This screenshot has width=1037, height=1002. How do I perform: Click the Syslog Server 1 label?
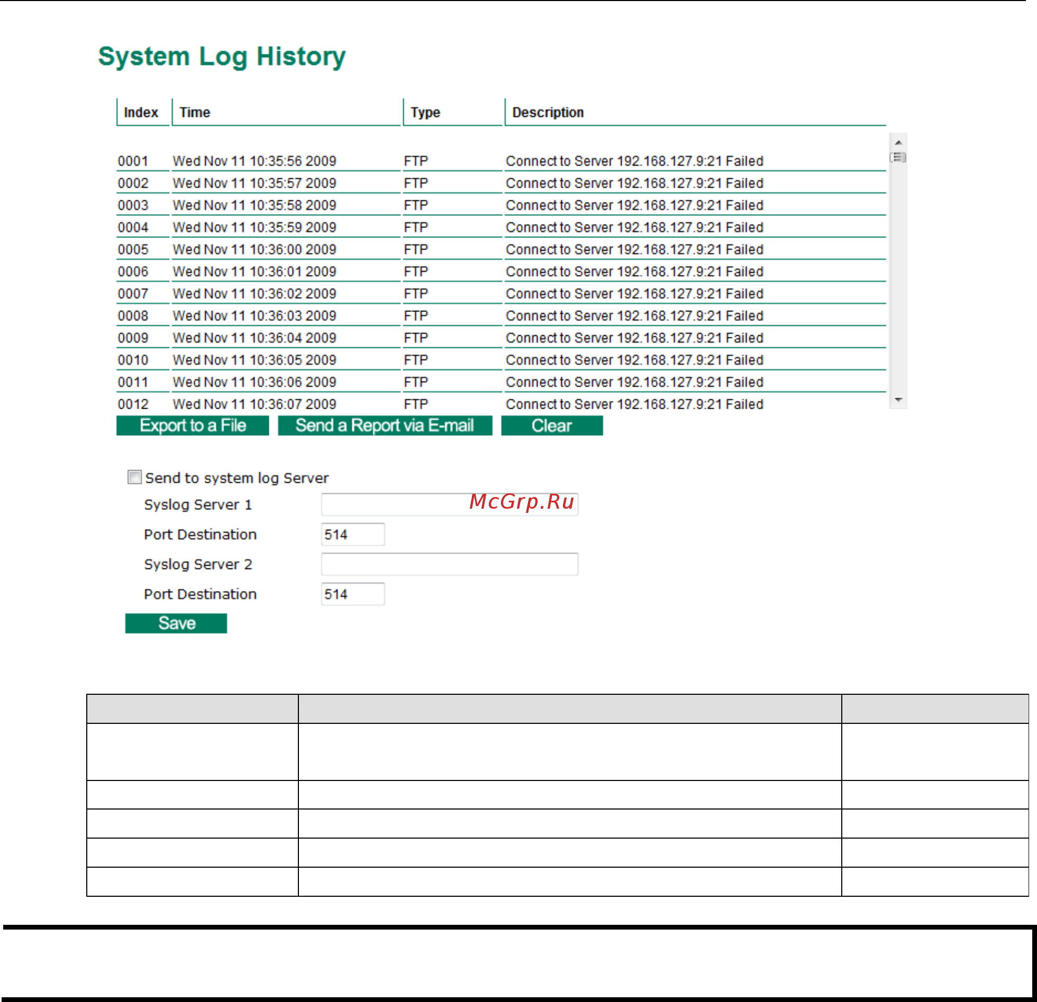(198, 505)
